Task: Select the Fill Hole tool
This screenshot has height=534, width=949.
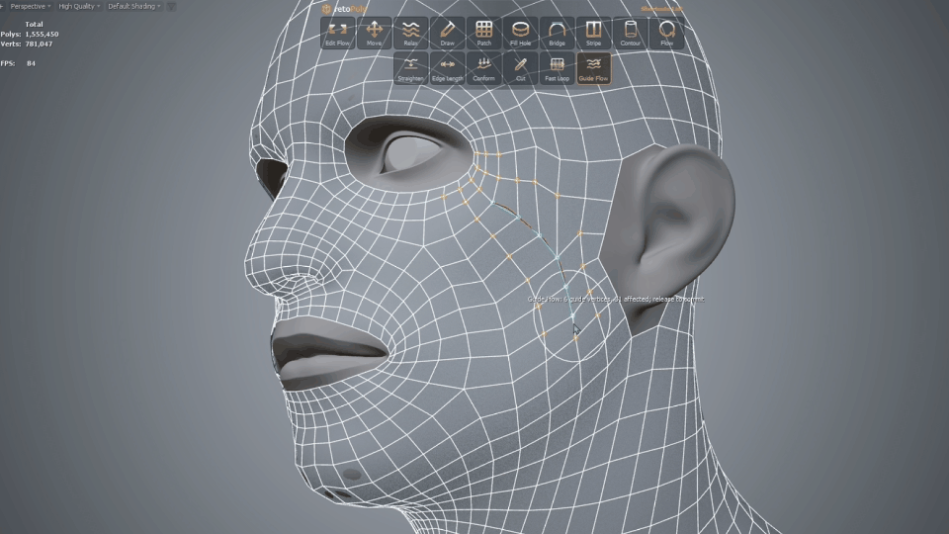Action: click(521, 33)
